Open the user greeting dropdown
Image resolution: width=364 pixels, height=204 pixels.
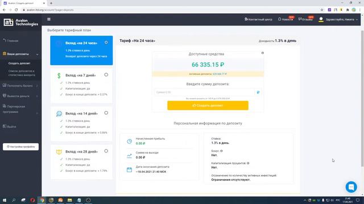341,19
